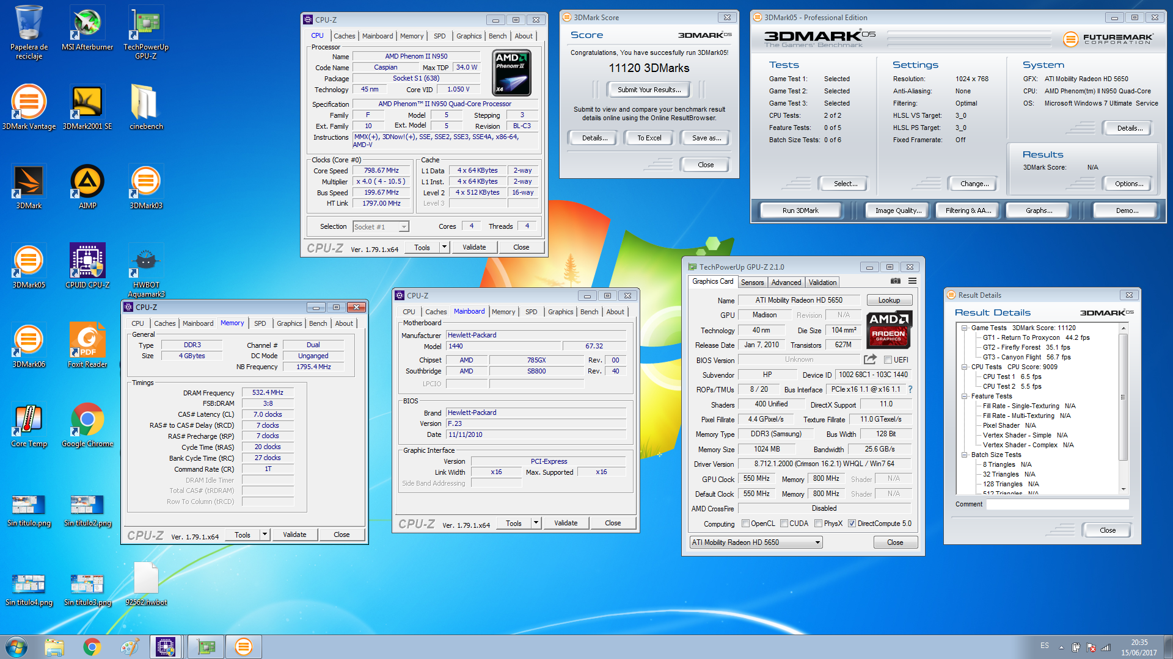This screenshot has height=659, width=1173.
Task: Open the GPU selection dropdown in GPU-Z
Action: tap(756, 542)
